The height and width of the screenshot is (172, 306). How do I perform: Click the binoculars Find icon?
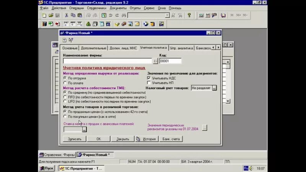click(124, 15)
